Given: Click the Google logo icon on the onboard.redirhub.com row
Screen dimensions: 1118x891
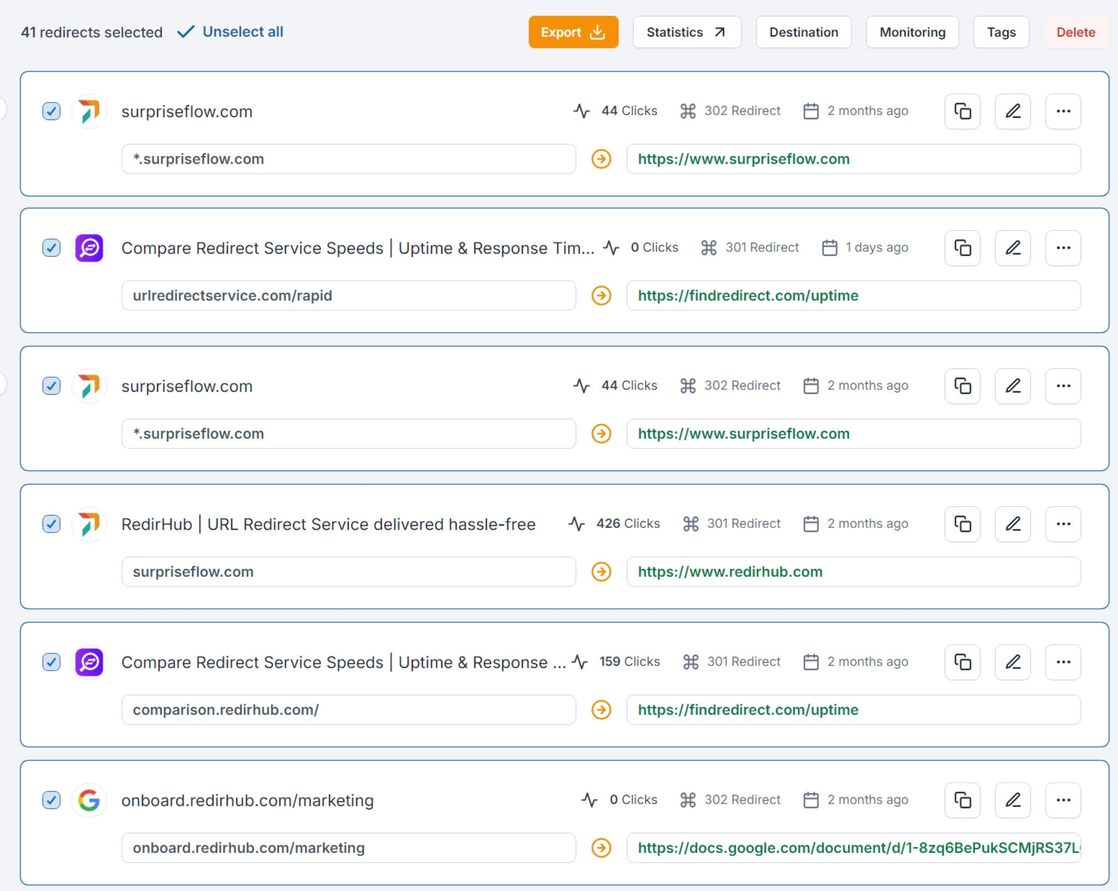Looking at the screenshot, I should [x=89, y=800].
